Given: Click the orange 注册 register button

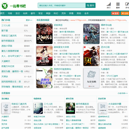Looking at the screenshot, I should pyautogui.click(x=125, y=13).
